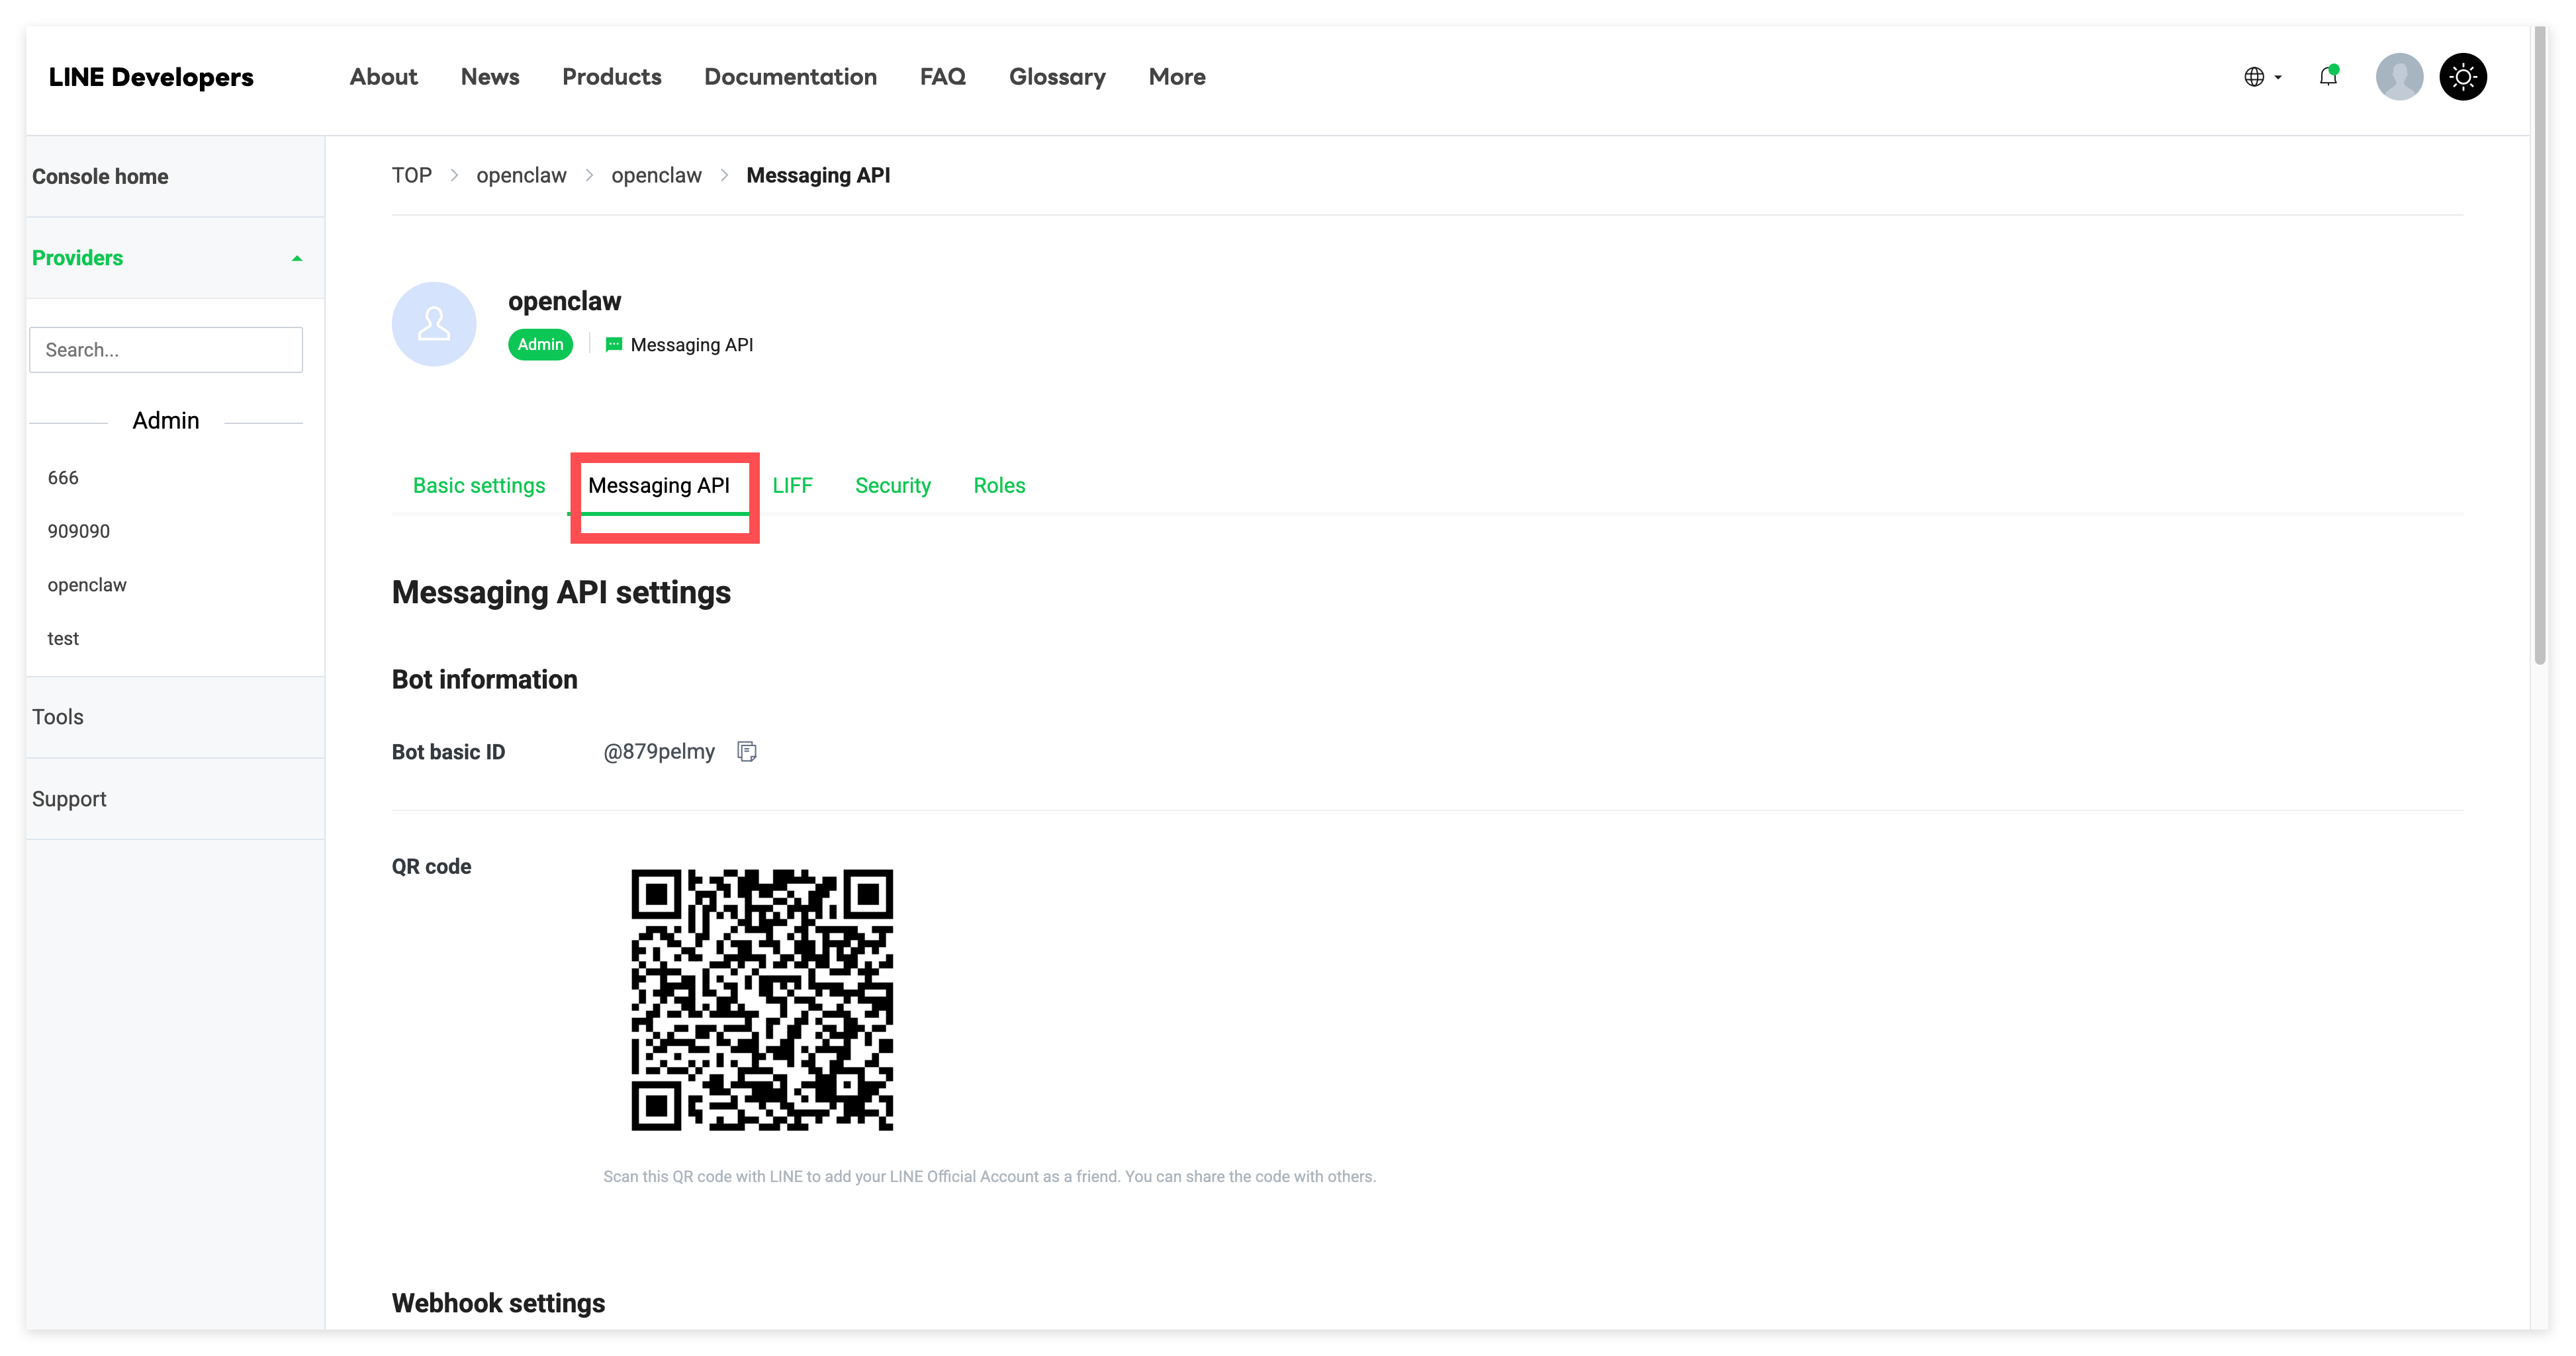Go to Console home

click(x=100, y=177)
